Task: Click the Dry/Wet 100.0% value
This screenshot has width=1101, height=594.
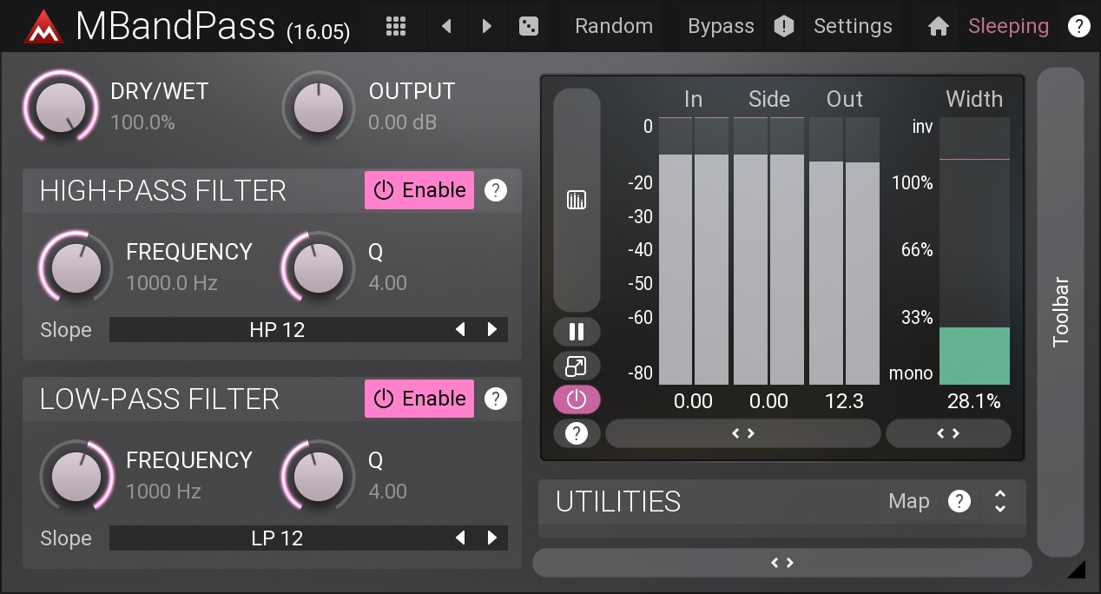Action: click(142, 123)
